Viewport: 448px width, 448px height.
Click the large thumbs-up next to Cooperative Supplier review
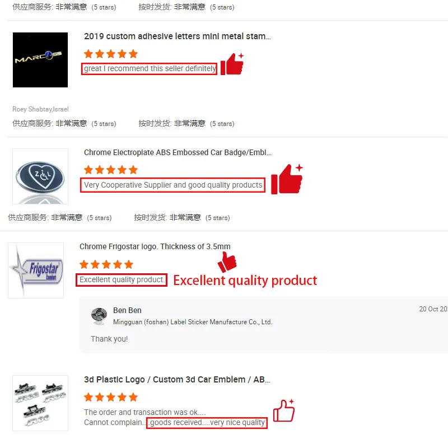(x=287, y=179)
